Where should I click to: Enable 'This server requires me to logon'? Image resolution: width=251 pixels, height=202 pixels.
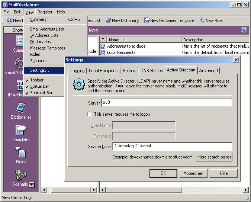[x=90, y=114]
